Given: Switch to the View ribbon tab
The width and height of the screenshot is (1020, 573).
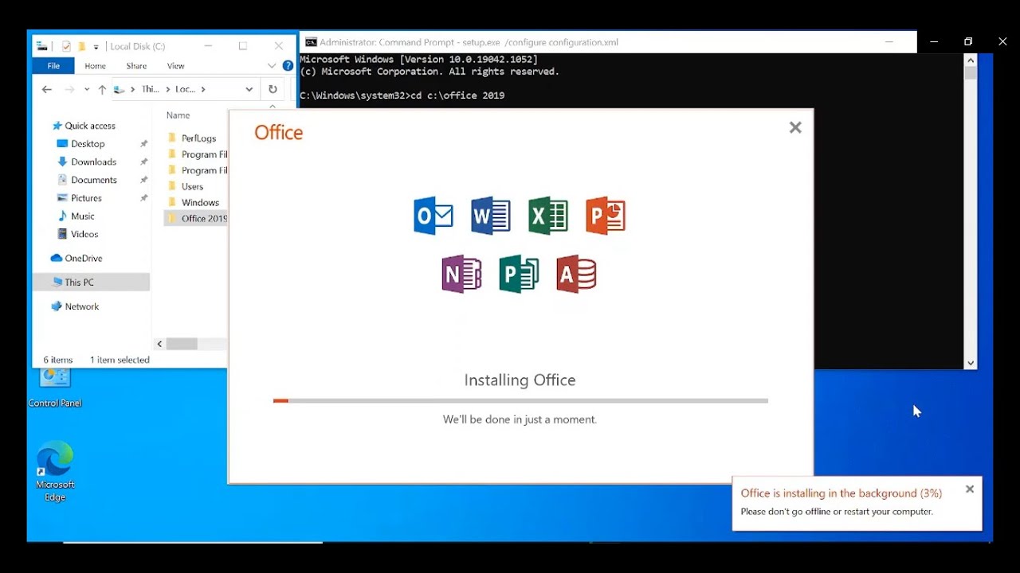Looking at the screenshot, I should click(x=175, y=66).
